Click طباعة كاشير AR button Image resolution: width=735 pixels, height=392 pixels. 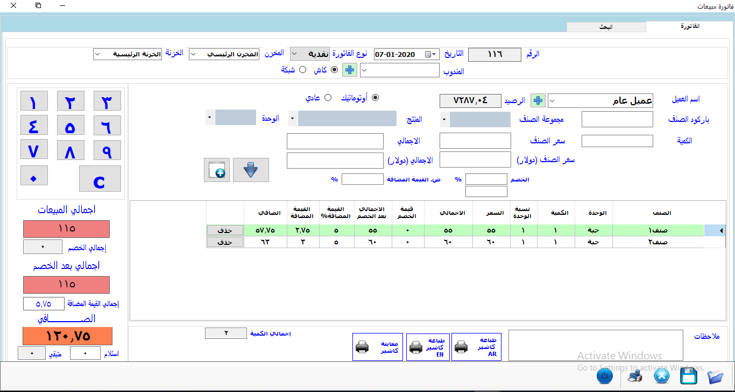tap(476, 347)
